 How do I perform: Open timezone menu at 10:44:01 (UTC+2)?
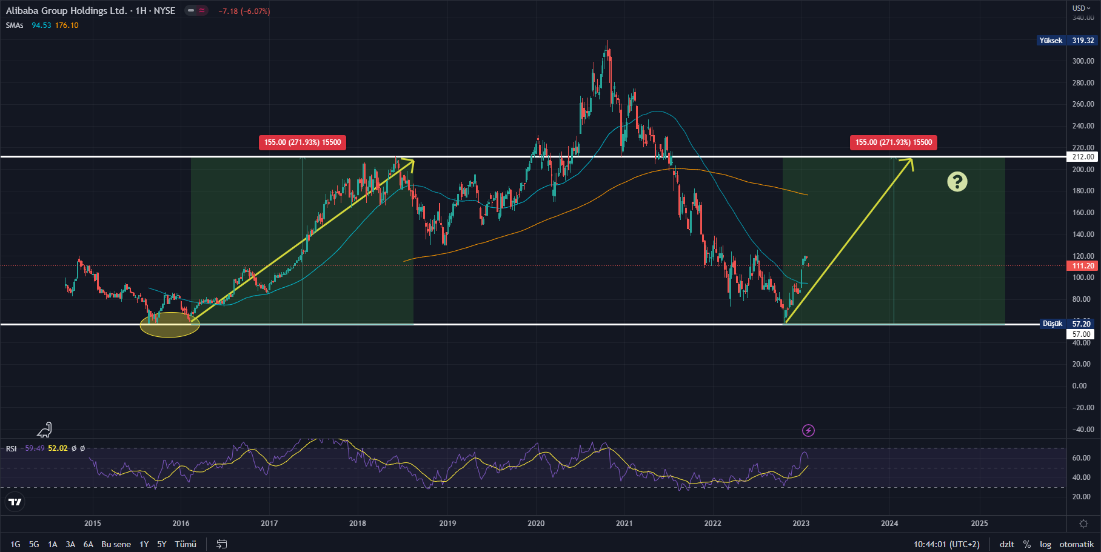[946, 544]
